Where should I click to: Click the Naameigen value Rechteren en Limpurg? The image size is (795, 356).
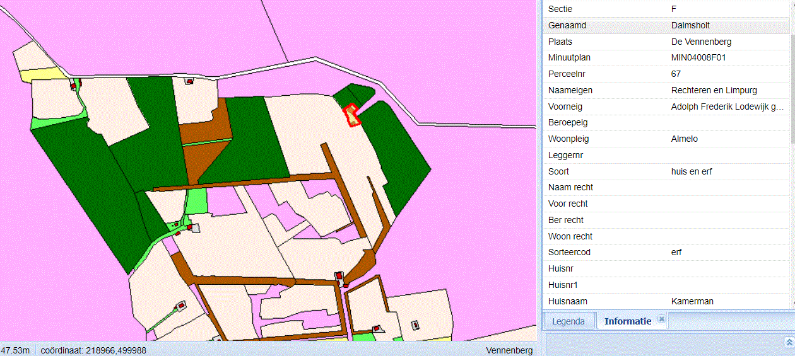(714, 90)
